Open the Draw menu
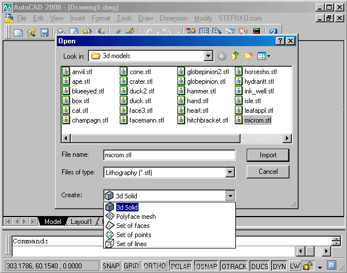 click(146, 18)
